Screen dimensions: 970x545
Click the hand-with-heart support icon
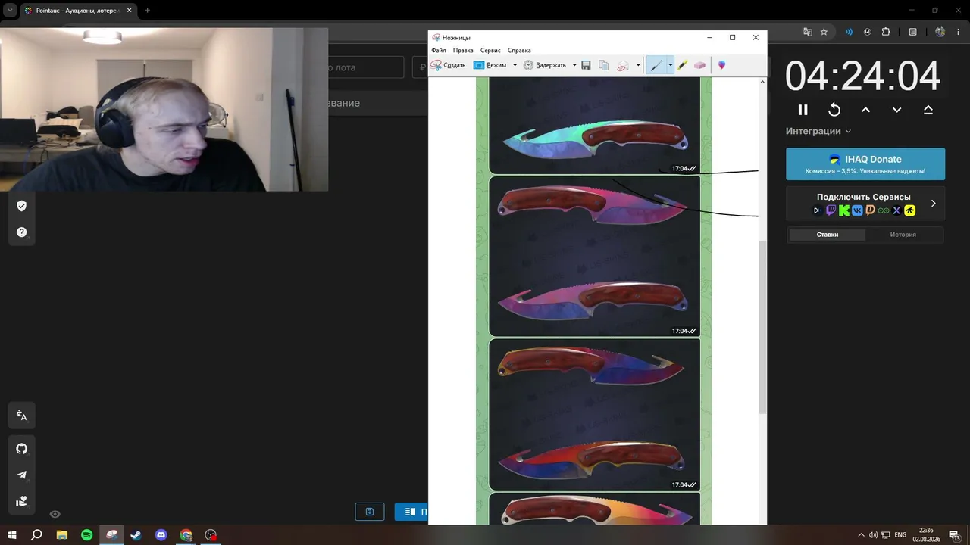click(x=21, y=501)
